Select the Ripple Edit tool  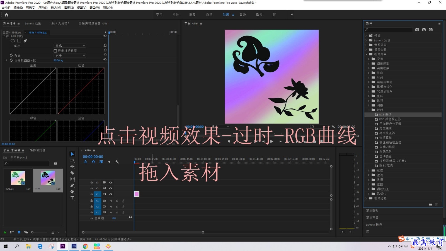(72, 166)
